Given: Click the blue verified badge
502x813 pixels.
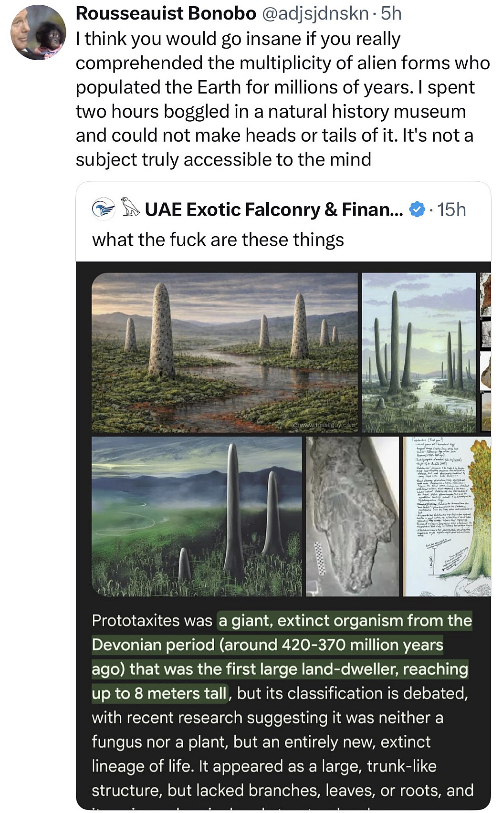Looking at the screenshot, I should pos(418,209).
